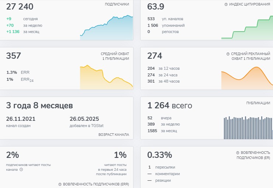Click the ВОЗРАСТ КАНАЛА label

coord(114,135)
